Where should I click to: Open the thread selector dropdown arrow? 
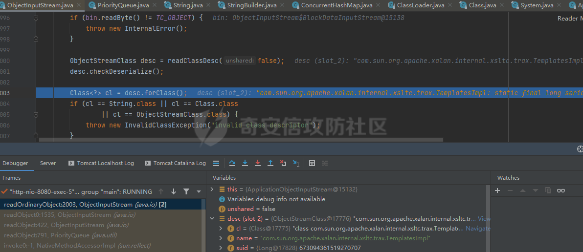[x=199, y=191]
